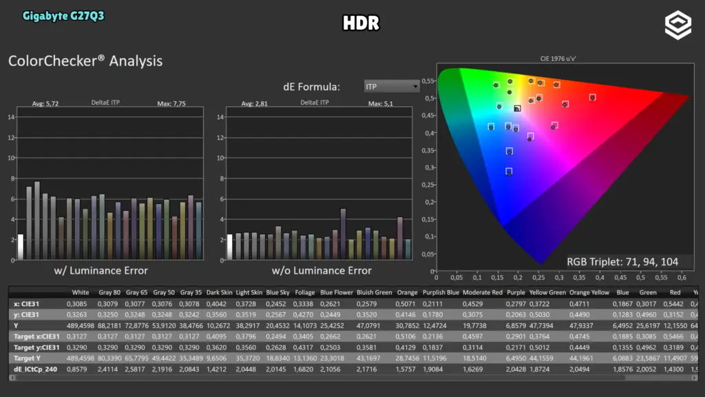Select the Gray 35 column header
The height and width of the screenshot is (397, 705).
191,292
